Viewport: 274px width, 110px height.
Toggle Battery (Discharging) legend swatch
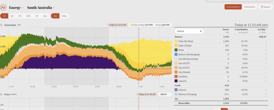176,54
